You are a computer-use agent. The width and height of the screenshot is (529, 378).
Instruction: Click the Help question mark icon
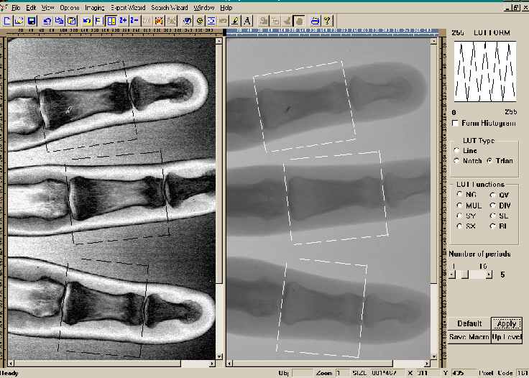click(x=327, y=21)
